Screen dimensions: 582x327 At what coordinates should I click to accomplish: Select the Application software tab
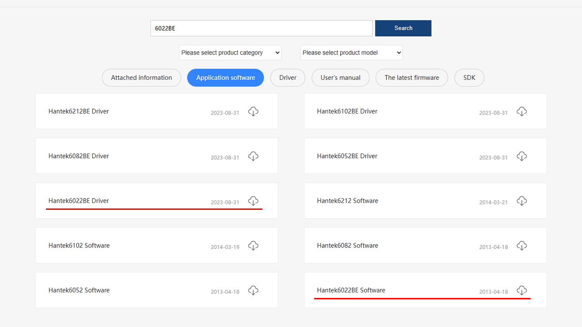[x=226, y=78]
